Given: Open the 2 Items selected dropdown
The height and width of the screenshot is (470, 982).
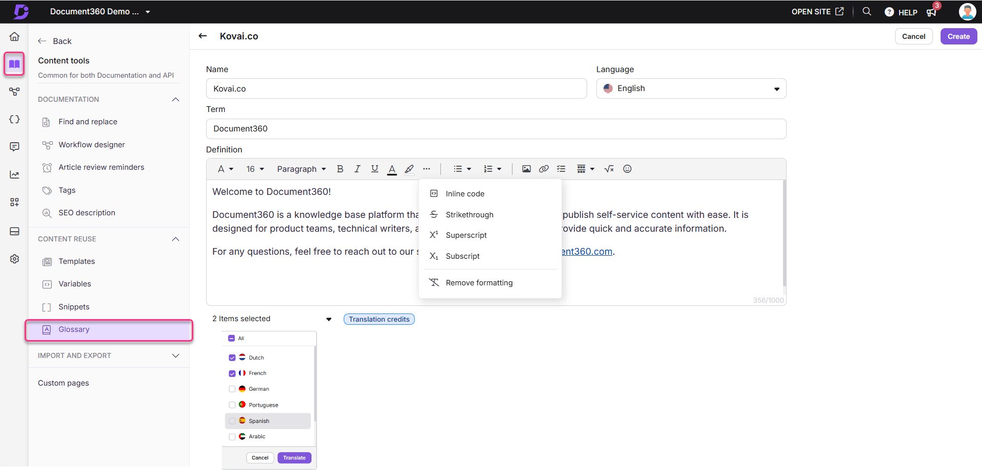Looking at the screenshot, I should (272, 319).
